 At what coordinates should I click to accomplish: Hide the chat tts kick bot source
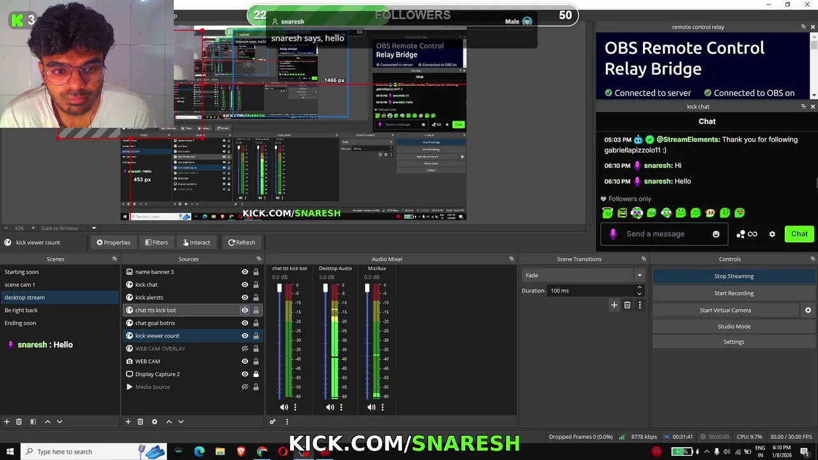pyautogui.click(x=245, y=310)
